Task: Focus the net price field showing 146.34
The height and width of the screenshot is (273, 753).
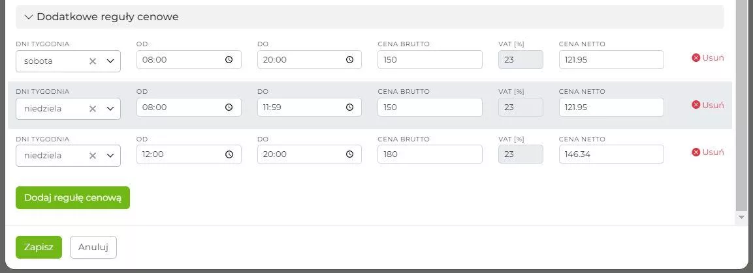Action: tap(611, 154)
